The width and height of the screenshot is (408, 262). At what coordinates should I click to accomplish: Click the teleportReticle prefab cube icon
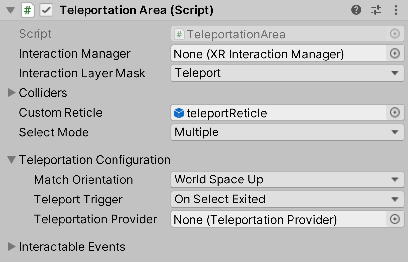(x=178, y=112)
